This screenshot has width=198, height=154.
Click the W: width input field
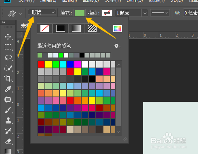191,13
